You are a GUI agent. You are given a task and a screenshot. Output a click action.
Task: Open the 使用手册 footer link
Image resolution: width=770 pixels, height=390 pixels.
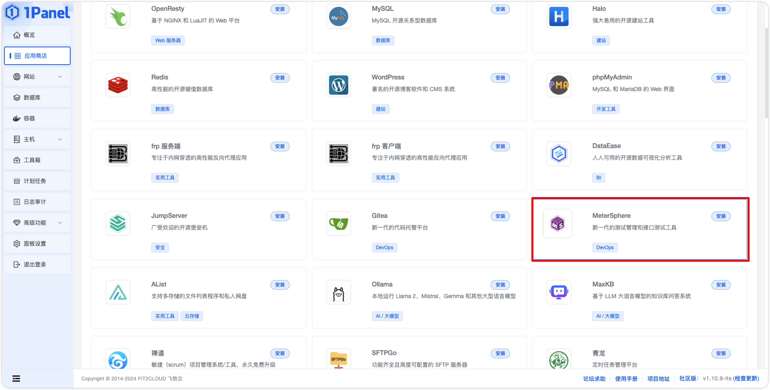[x=626, y=379]
